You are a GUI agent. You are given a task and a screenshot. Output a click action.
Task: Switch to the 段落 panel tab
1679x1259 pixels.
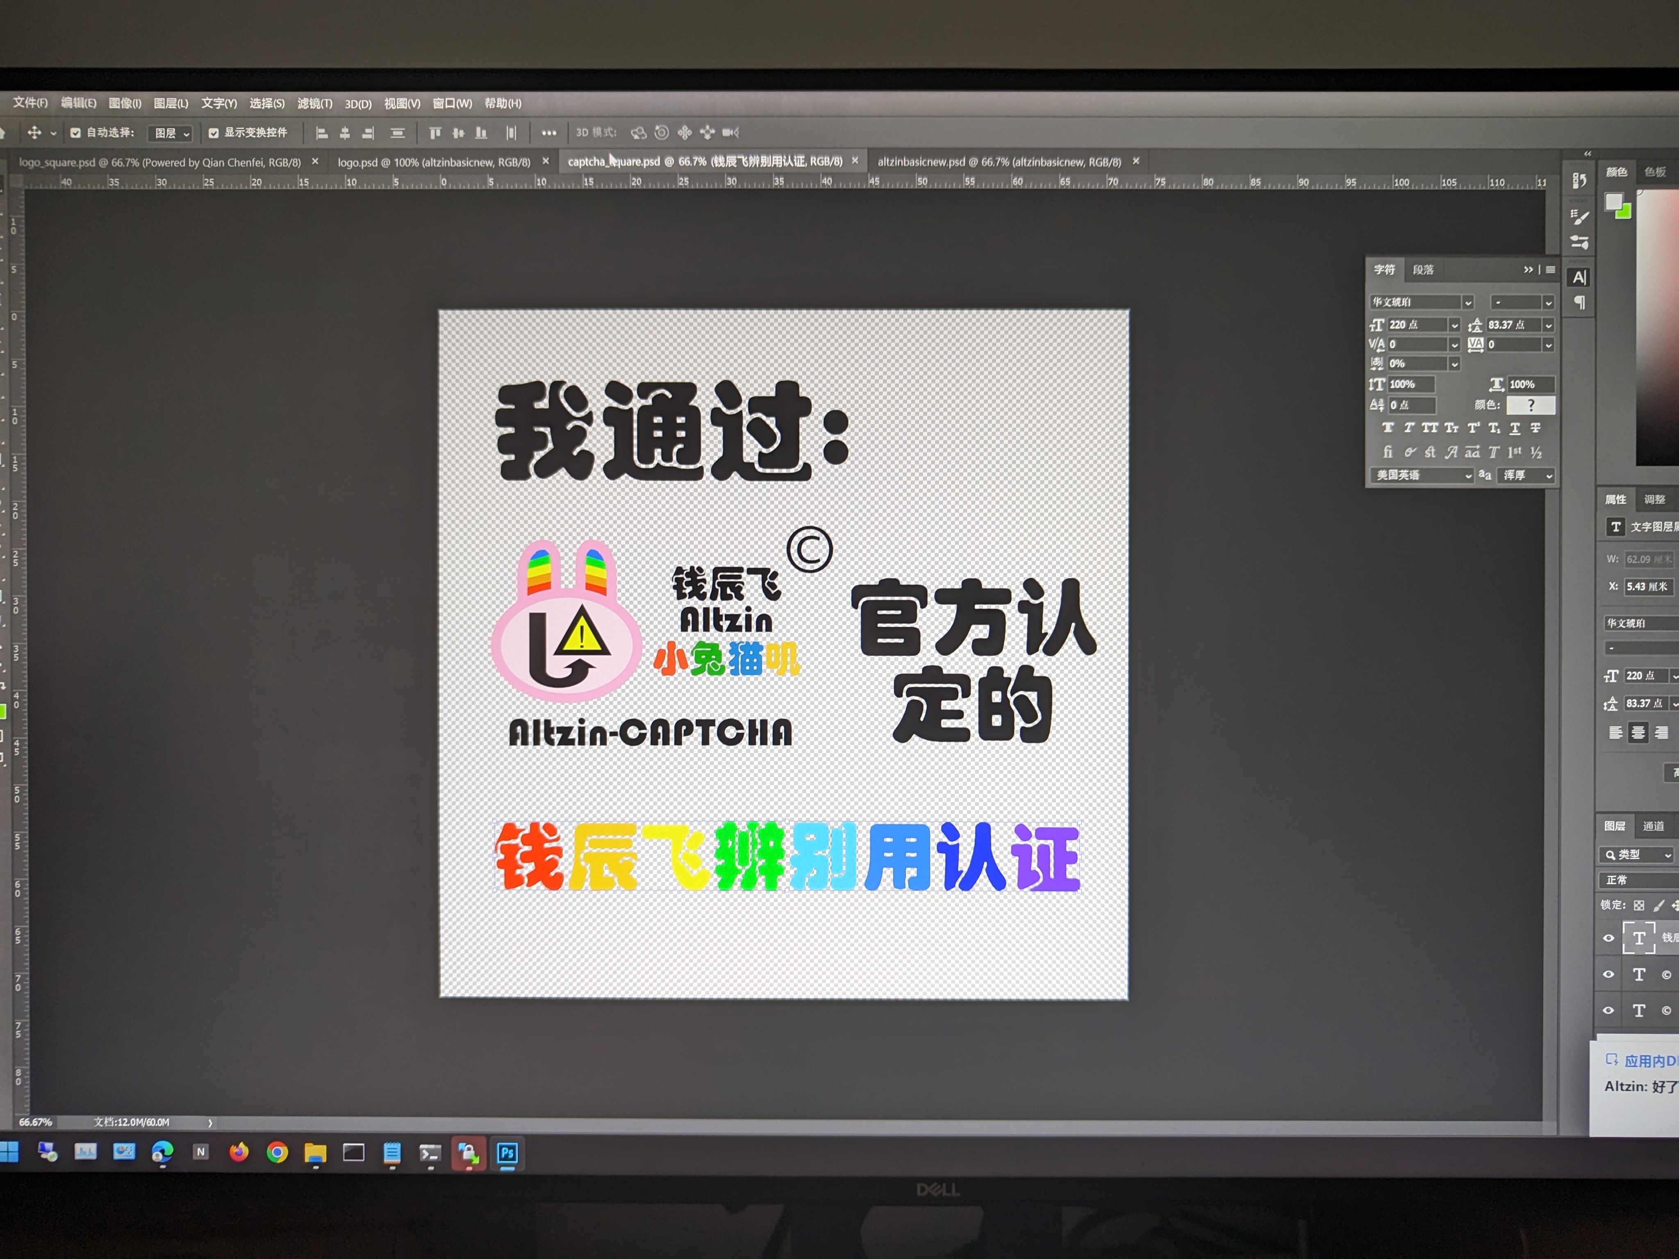click(x=1423, y=269)
